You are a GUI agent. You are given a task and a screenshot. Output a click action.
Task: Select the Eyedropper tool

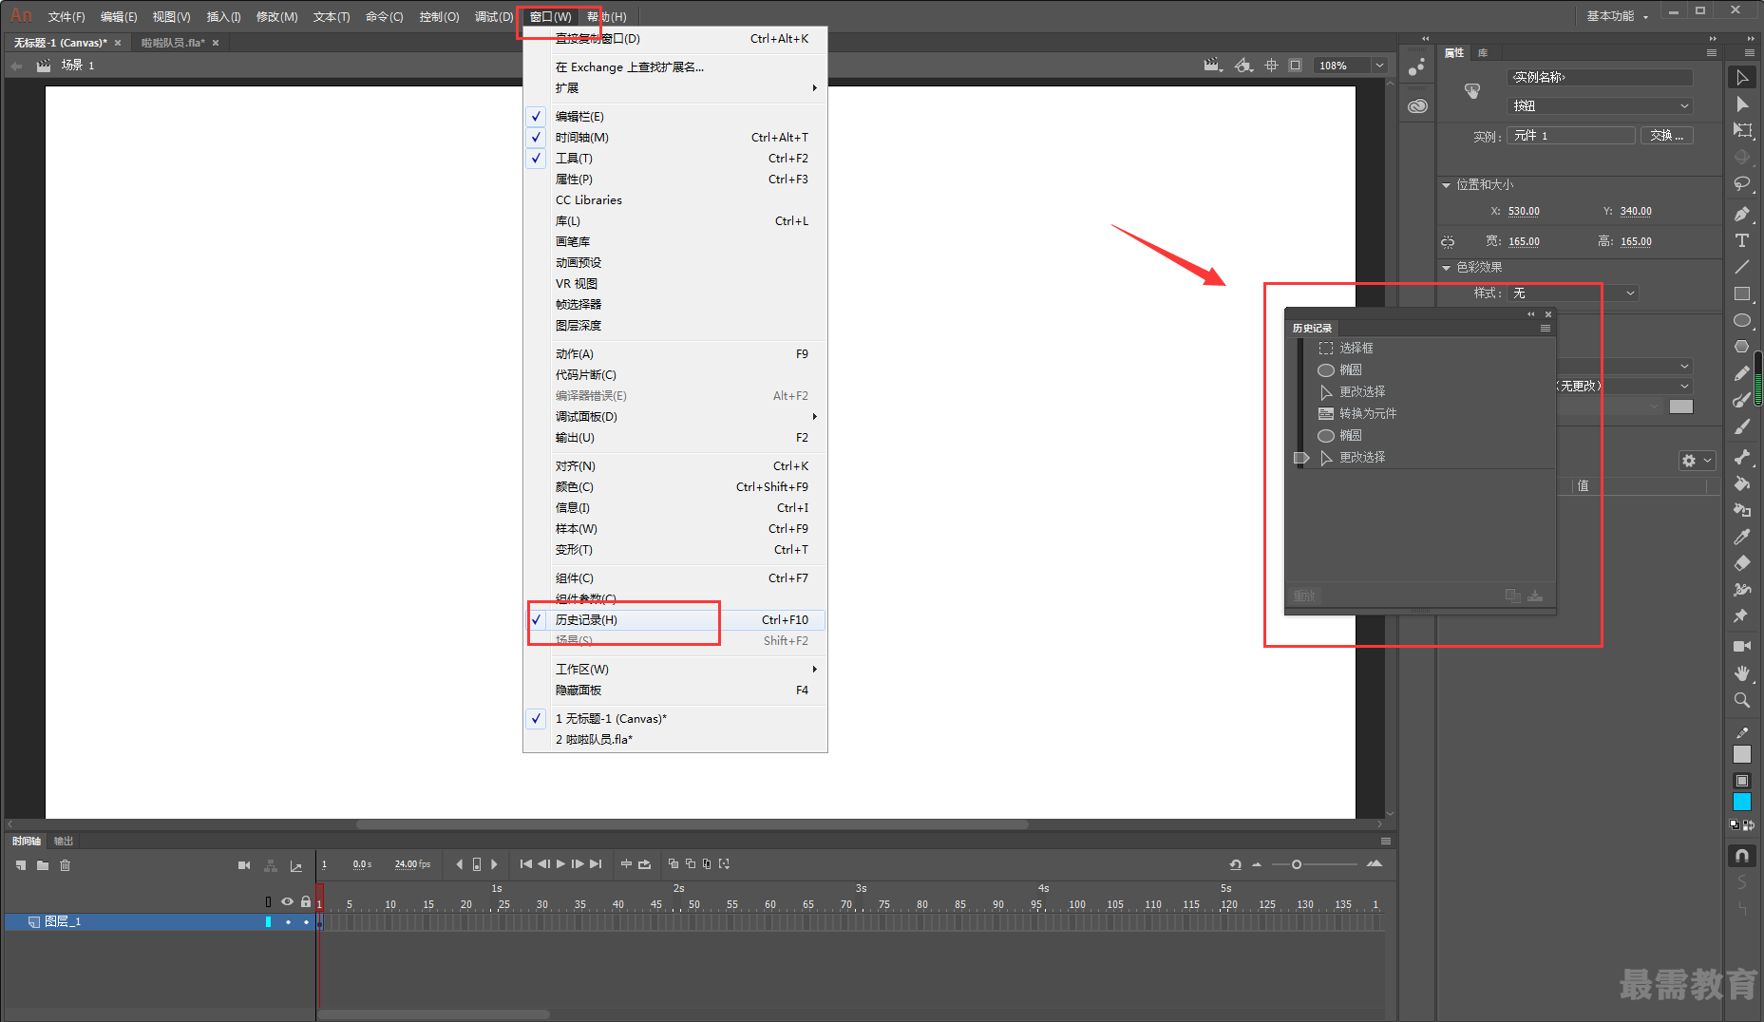(1741, 537)
